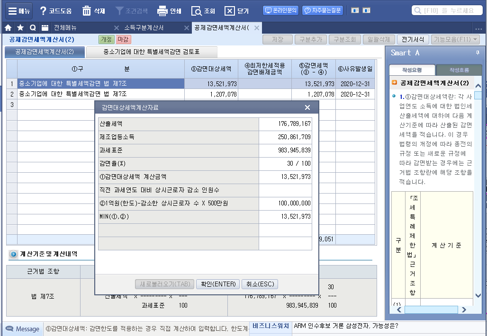Click the 조회 magnifier search icon
The width and height of the screenshot is (487, 336).
[x=196, y=11]
